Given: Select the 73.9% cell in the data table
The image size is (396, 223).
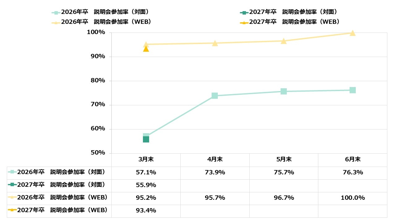Looking at the screenshot, I should click(215, 173).
